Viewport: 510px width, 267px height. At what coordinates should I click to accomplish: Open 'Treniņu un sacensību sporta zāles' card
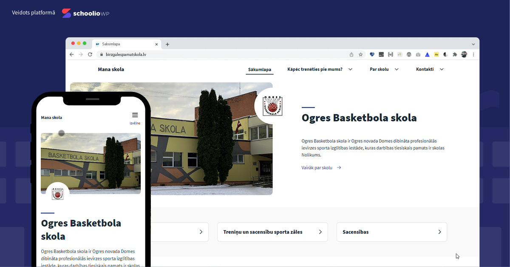272,232
